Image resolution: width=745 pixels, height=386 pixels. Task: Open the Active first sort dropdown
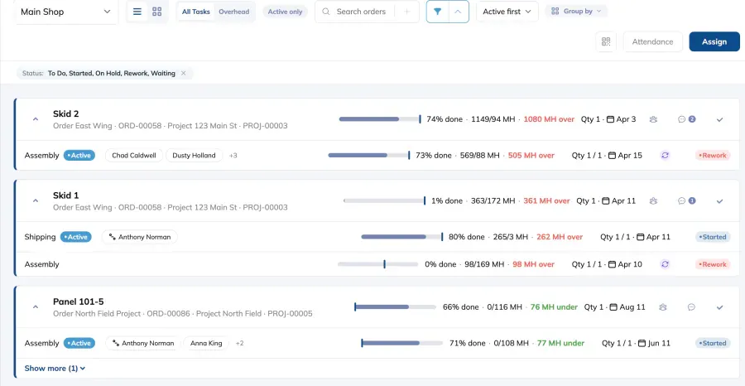507,12
